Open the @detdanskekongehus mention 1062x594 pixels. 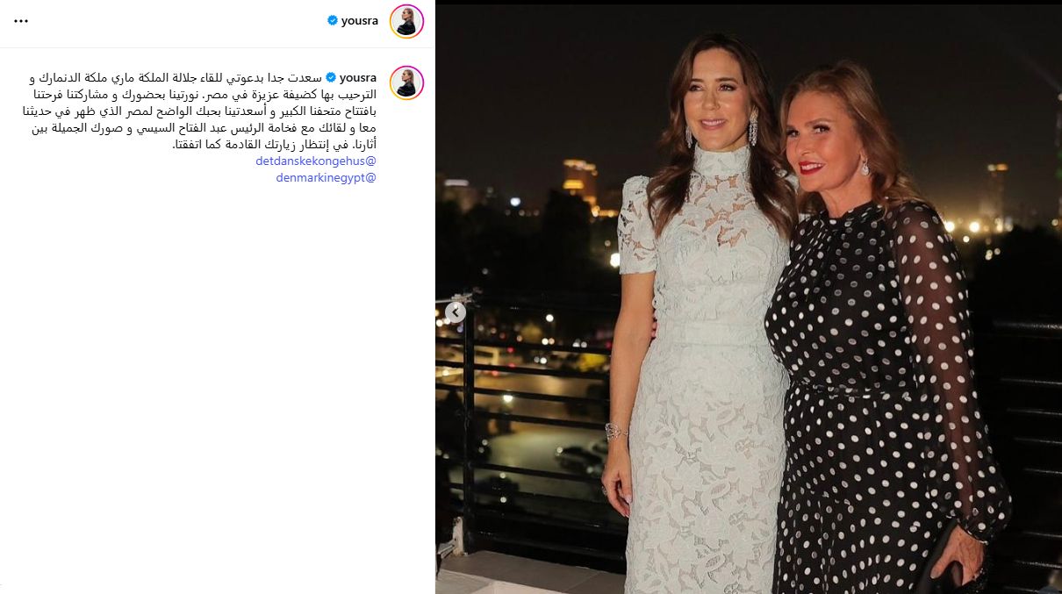pyautogui.click(x=316, y=161)
